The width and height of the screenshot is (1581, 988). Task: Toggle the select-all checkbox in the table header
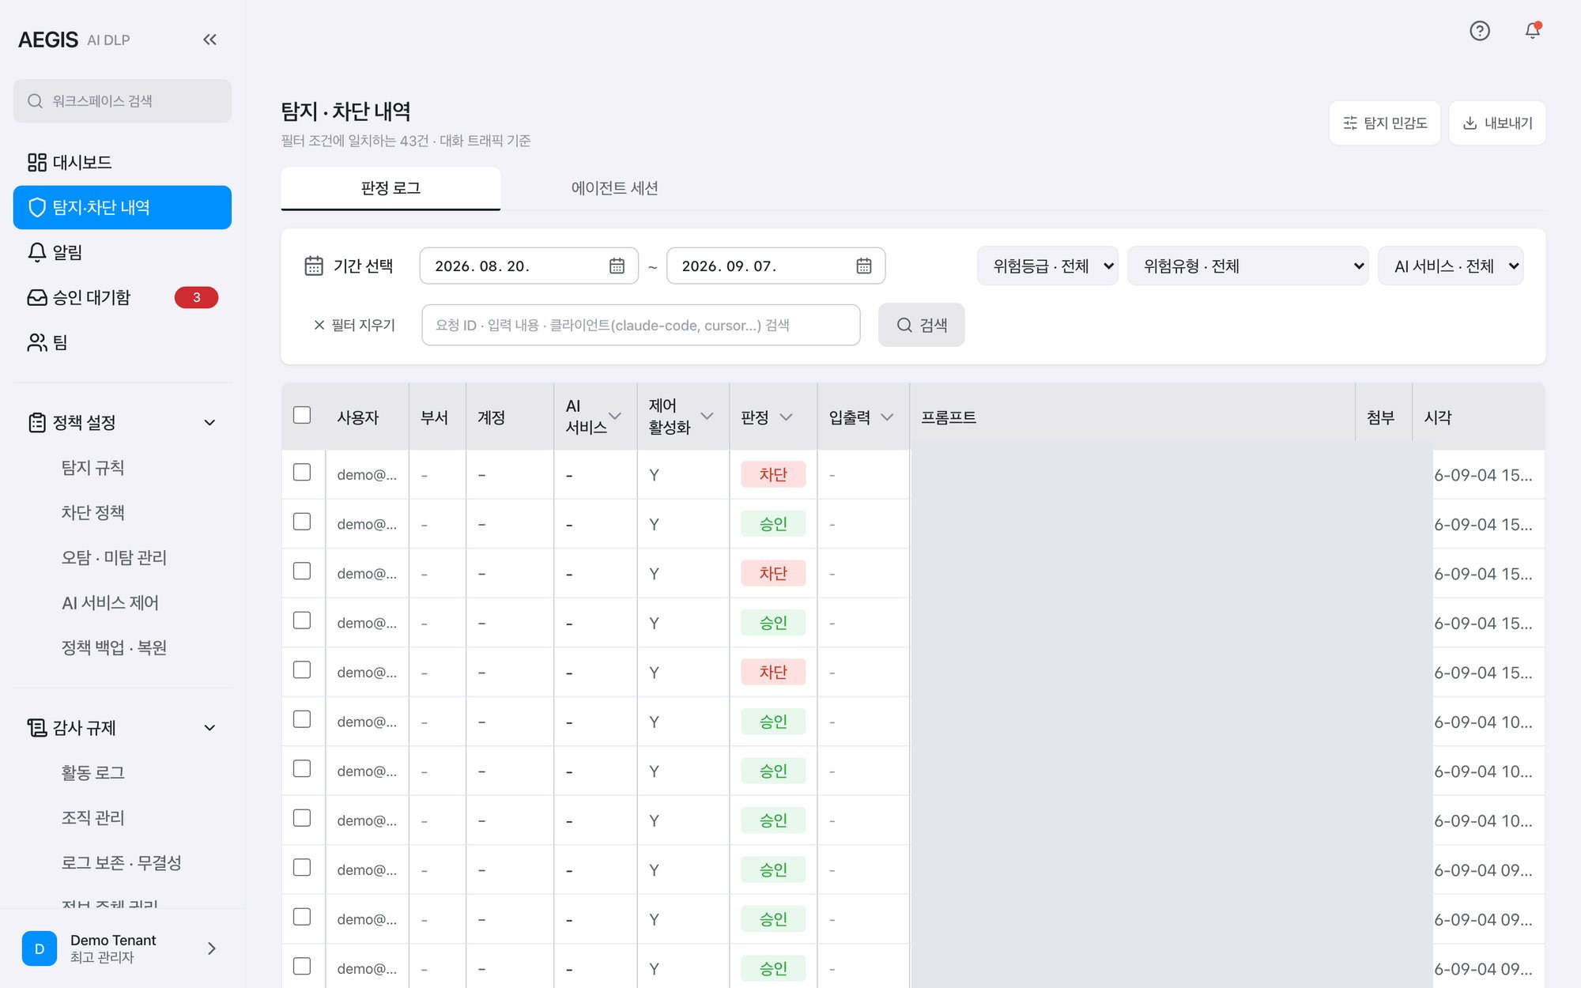302,416
